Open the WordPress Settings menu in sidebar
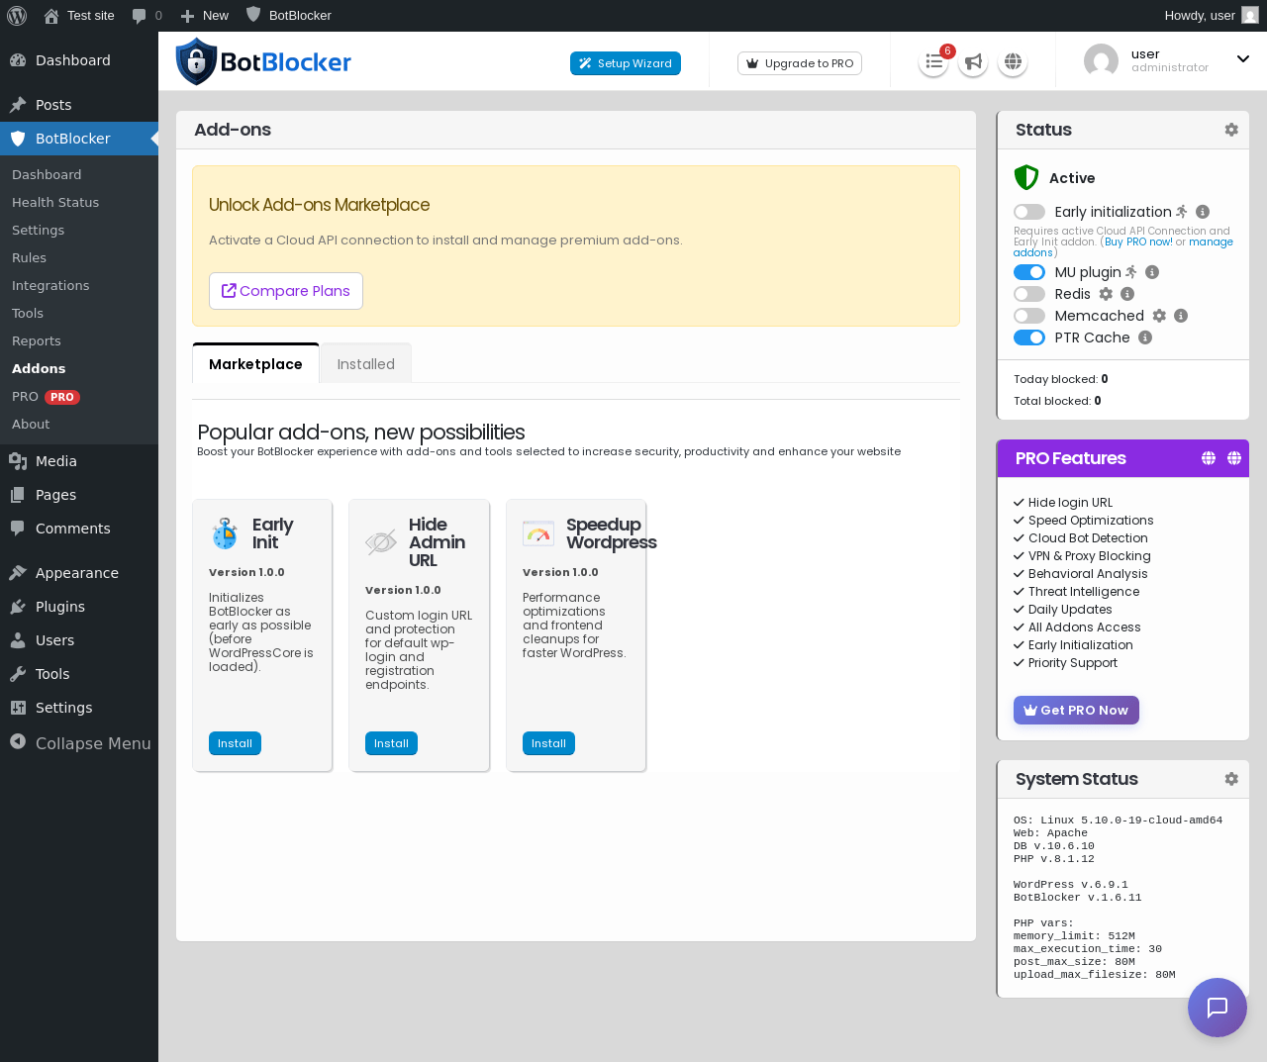Screen dimensions: 1267x1062 [79, 708]
